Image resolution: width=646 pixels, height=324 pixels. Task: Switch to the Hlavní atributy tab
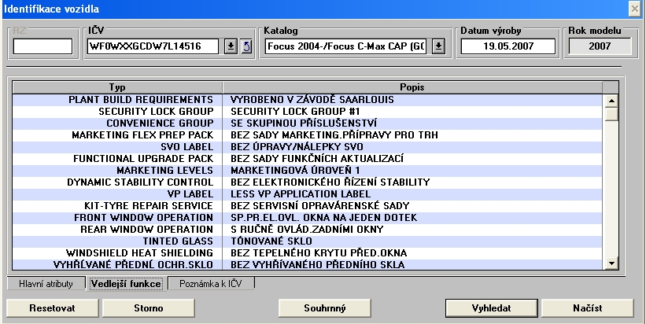point(46,283)
